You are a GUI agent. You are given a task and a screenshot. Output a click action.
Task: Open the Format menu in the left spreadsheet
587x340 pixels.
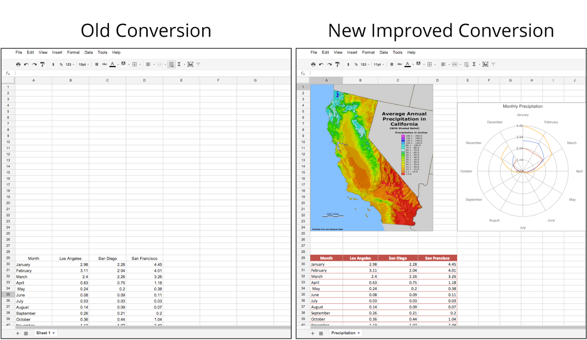73,53
